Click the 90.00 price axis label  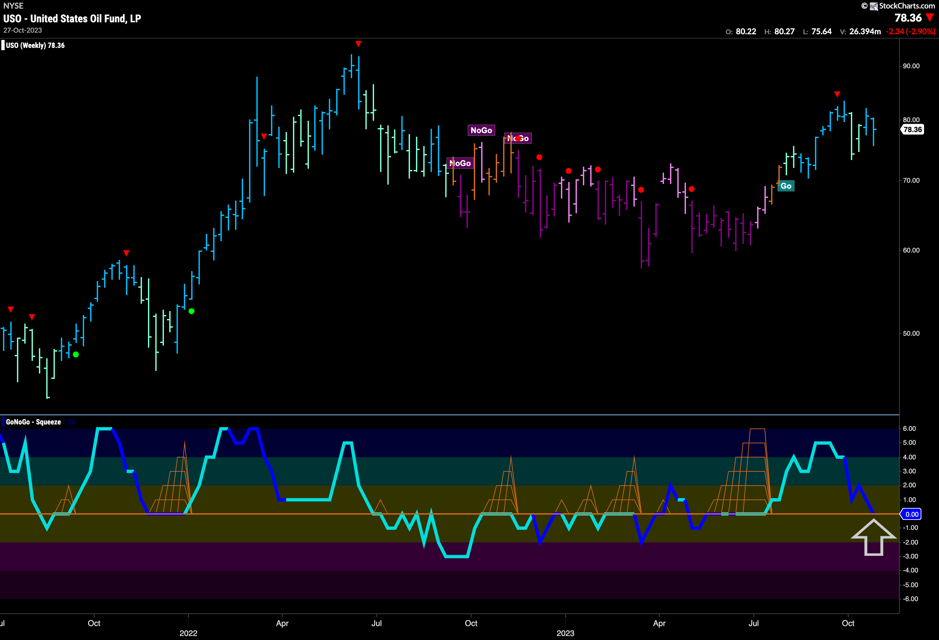coord(911,66)
